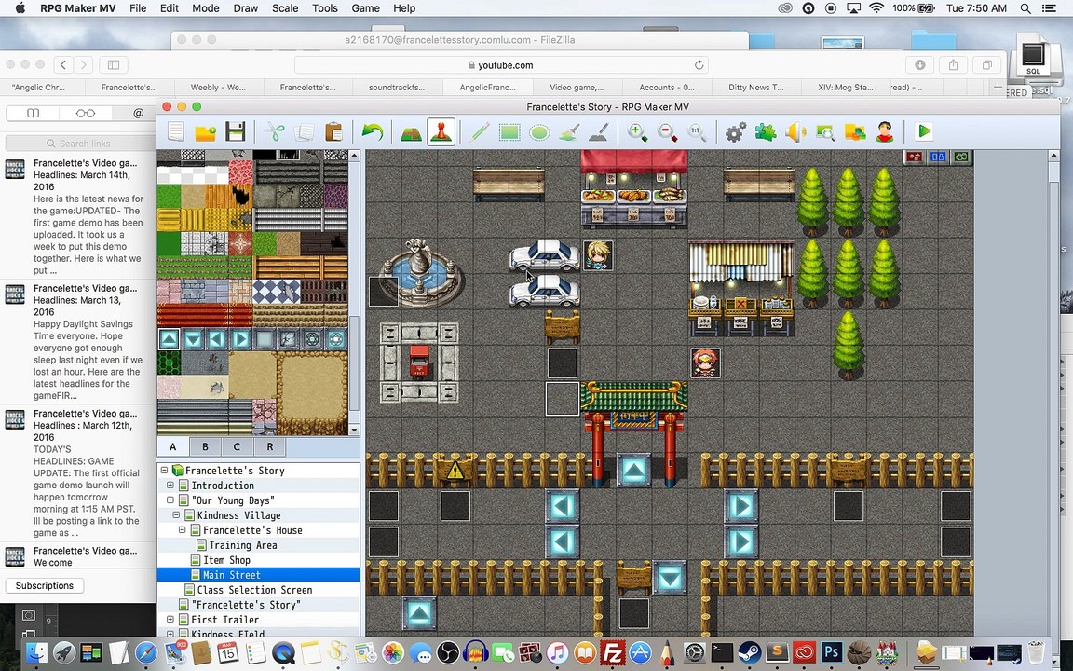Select the red roof tile in tileset palette
The image size is (1073, 671).
(x=205, y=315)
